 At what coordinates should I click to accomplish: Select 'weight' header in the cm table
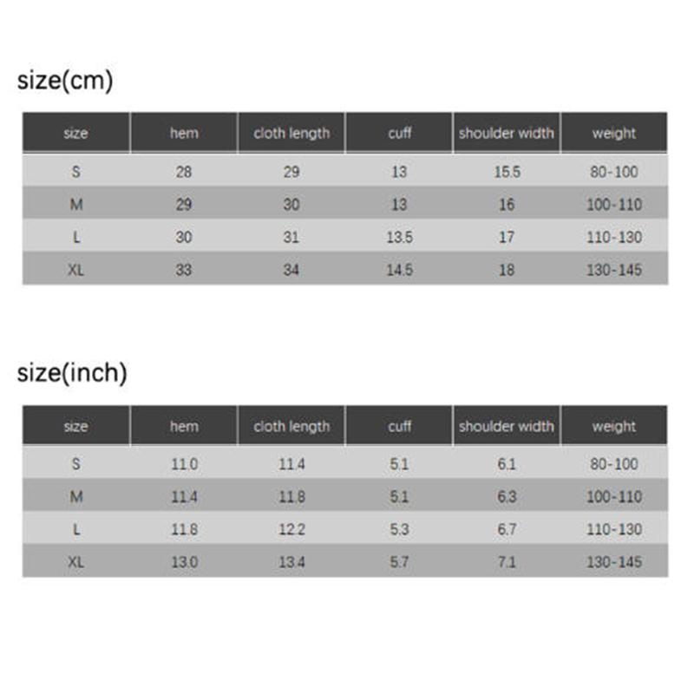pos(614,134)
